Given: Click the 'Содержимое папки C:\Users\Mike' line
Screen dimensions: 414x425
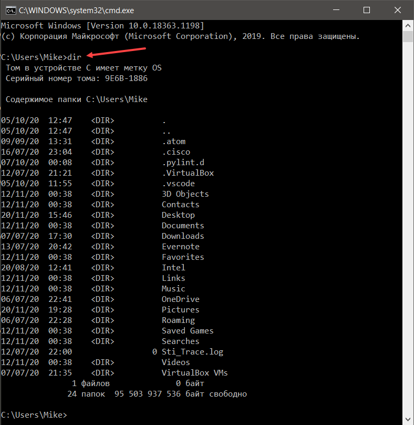Looking at the screenshot, I should coord(77,99).
